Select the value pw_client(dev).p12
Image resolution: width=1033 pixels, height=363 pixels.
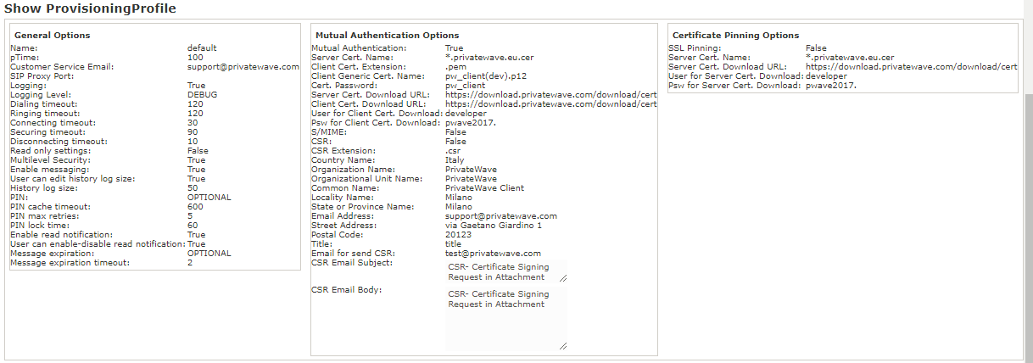click(x=486, y=76)
